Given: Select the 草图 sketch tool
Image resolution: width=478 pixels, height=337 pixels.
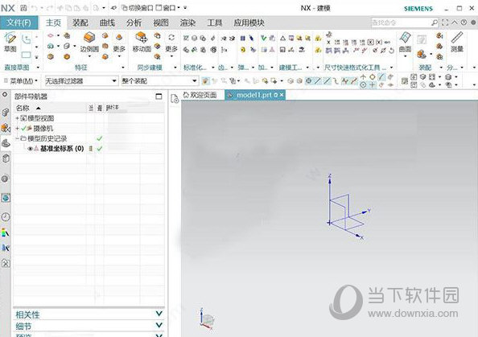Looking at the screenshot, I should tap(10, 42).
